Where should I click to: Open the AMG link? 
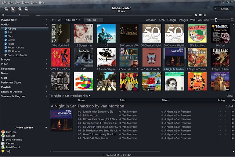pyautogui.click(x=162, y=20)
